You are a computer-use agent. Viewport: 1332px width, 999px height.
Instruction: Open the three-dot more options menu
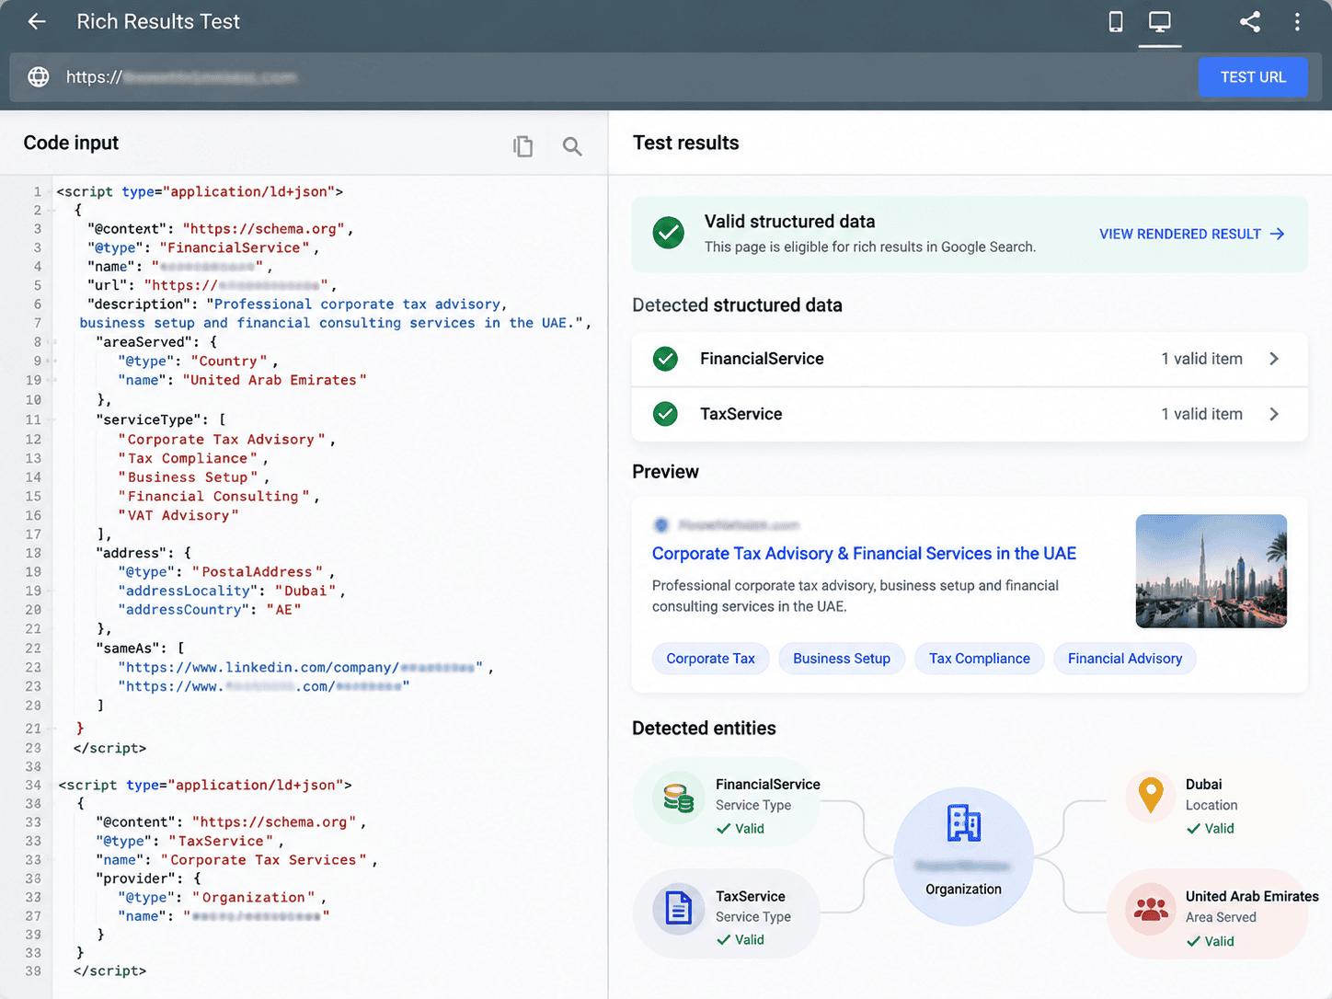[x=1297, y=21]
